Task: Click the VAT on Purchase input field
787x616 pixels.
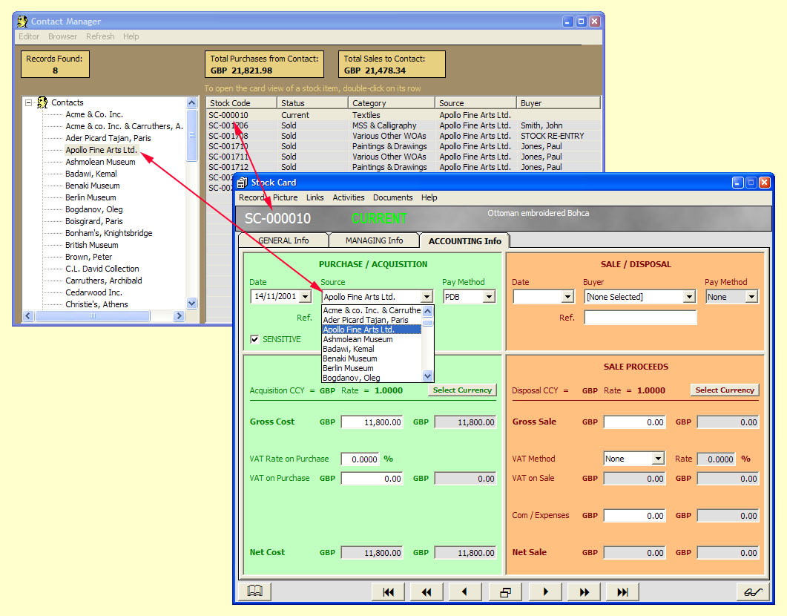Action: (x=372, y=479)
